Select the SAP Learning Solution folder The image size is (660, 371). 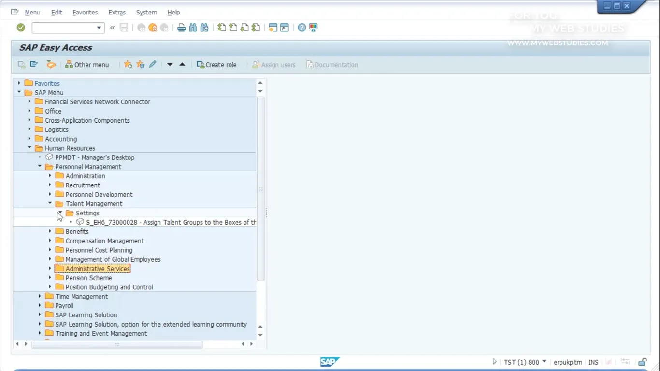click(x=86, y=315)
